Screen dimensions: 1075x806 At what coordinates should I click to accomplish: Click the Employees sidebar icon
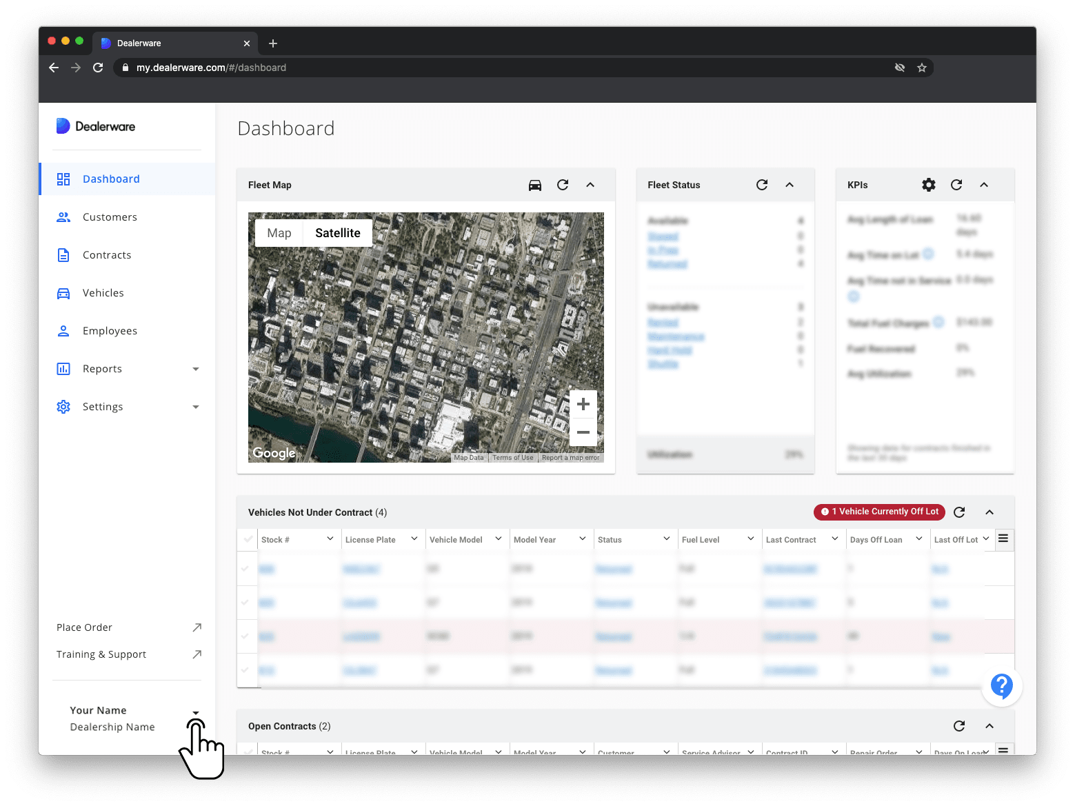[x=63, y=330]
